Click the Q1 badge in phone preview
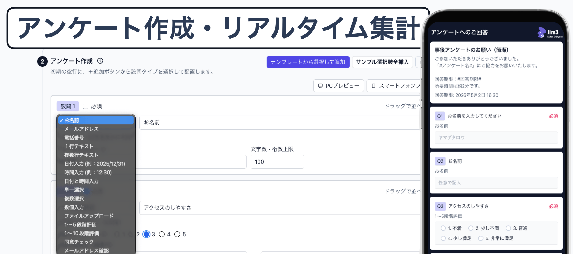 coord(440,116)
